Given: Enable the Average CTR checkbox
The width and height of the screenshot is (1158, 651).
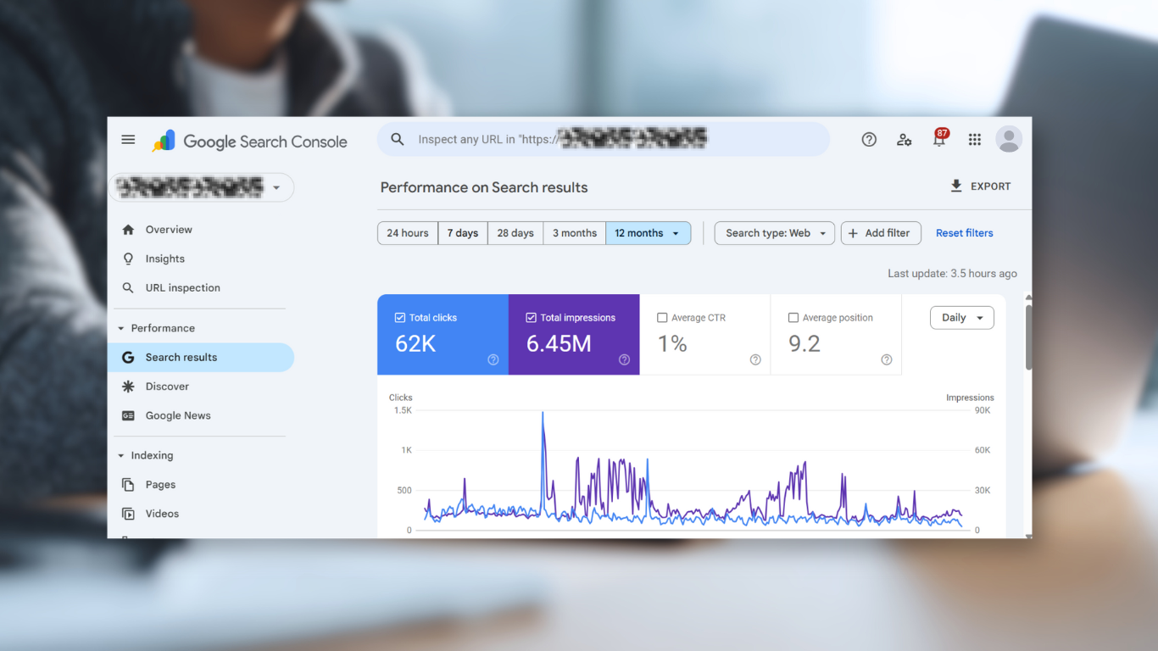Looking at the screenshot, I should point(662,318).
